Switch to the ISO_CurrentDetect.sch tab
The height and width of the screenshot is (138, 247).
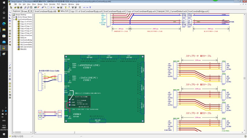click(176, 11)
